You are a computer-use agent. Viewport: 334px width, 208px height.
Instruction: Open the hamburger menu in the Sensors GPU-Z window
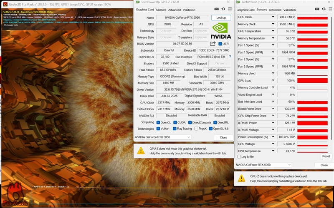pyautogui.click(x=330, y=9)
